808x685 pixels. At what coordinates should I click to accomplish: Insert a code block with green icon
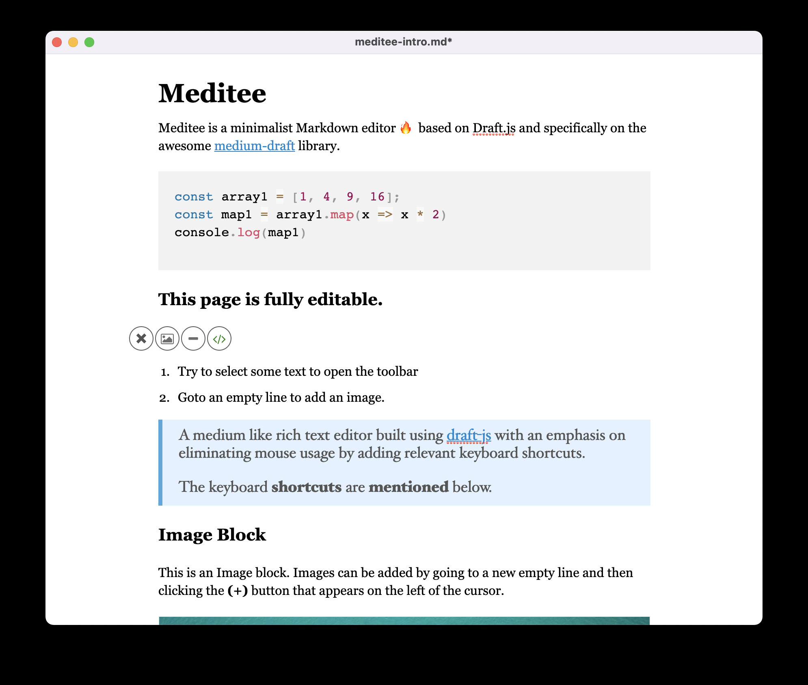point(219,338)
